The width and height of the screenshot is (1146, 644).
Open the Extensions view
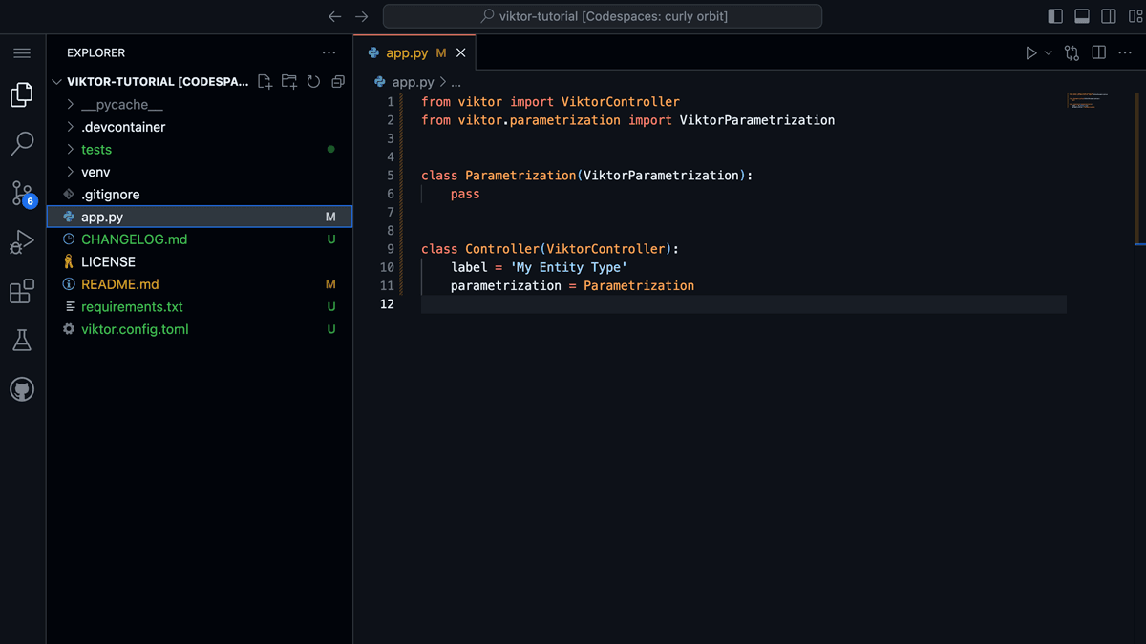[22, 291]
